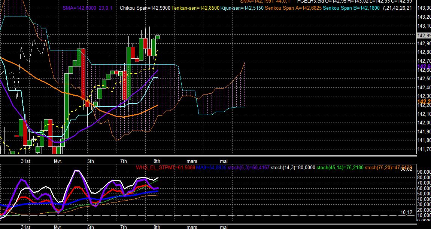Click the 7th date under the stochastic panel
The width and height of the screenshot is (431, 229).
(x=124, y=227)
